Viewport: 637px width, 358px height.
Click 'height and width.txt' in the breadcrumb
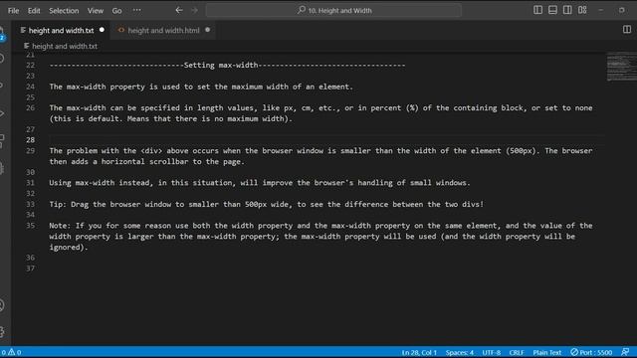click(65, 47)
